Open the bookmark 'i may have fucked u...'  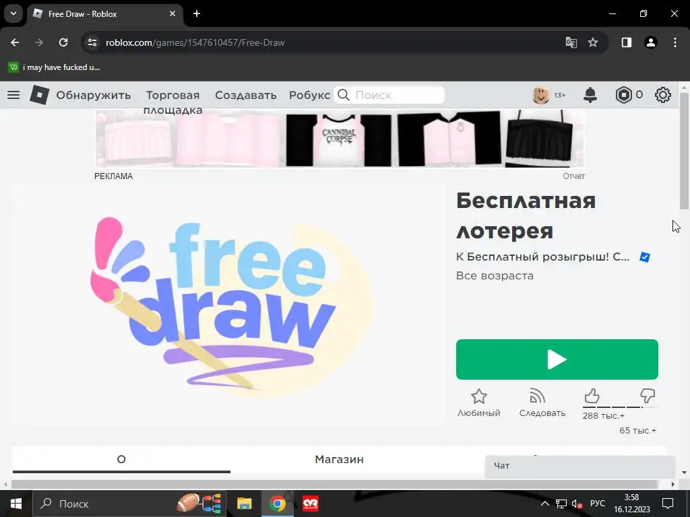(54, 67)
